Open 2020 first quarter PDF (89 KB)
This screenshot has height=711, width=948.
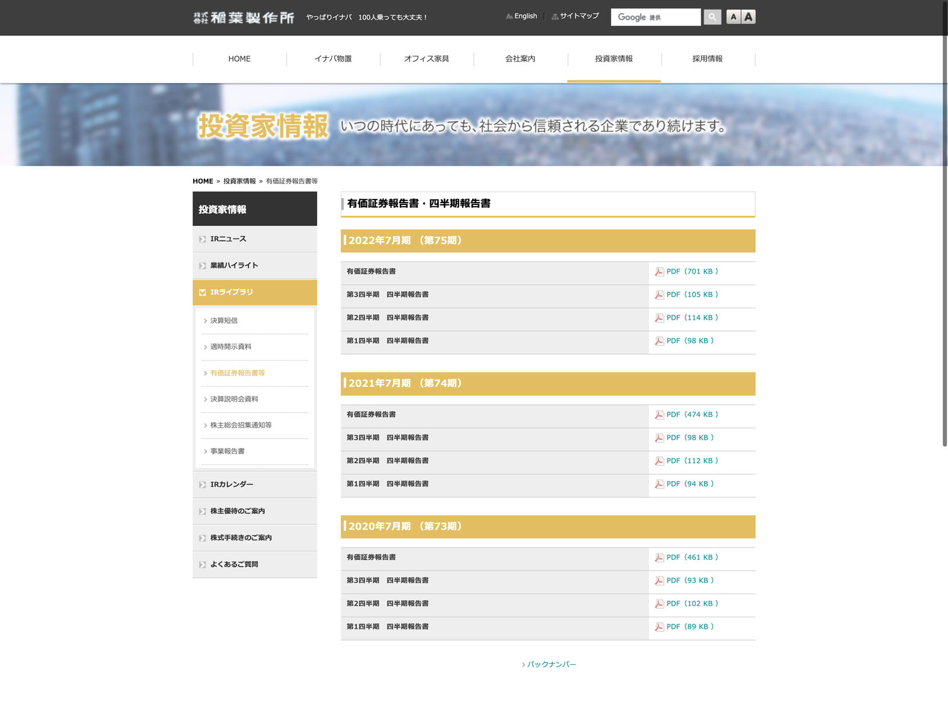(x=690, y=627)
